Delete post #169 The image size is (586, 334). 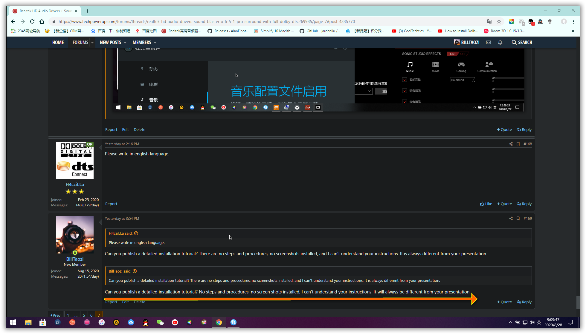(139, 302)
